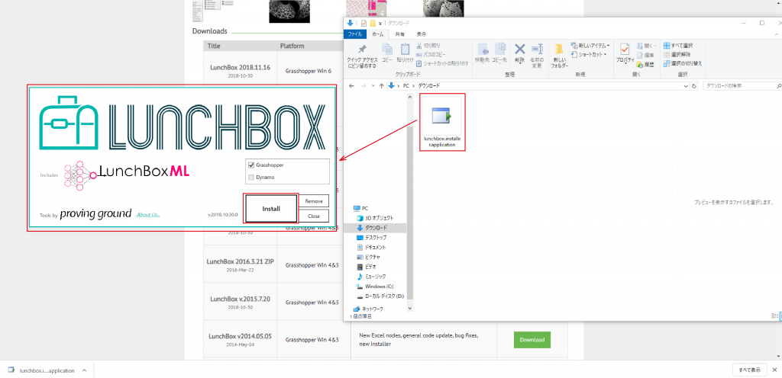Click the address bar refresh icon
The height and width of the screenshot is (378, 782).
(x=695, y=85)
